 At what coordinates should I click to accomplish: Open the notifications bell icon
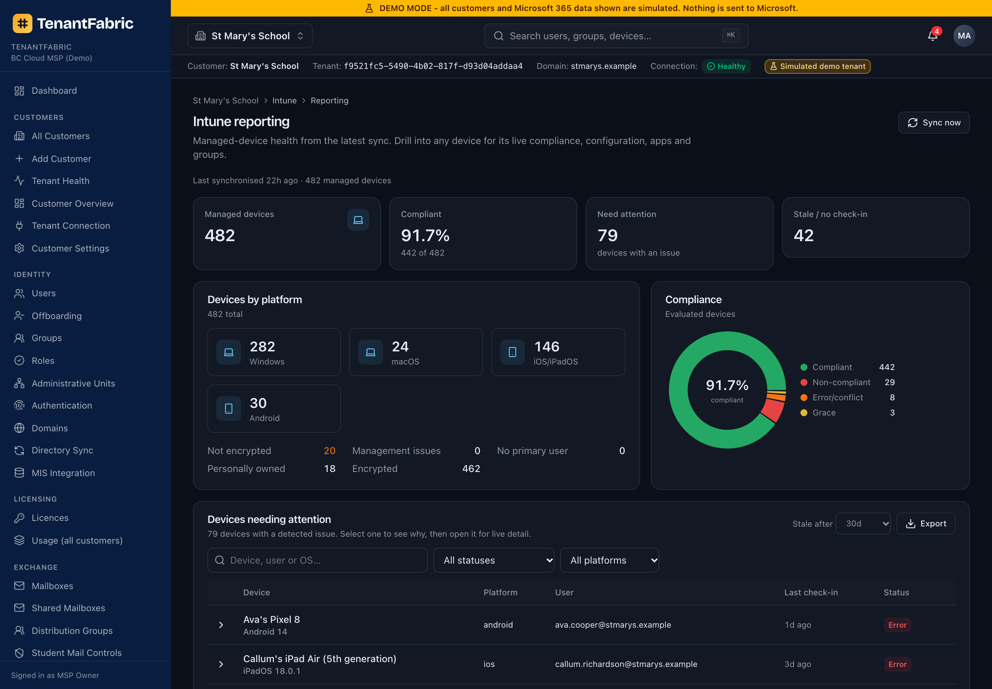point(932,36)
